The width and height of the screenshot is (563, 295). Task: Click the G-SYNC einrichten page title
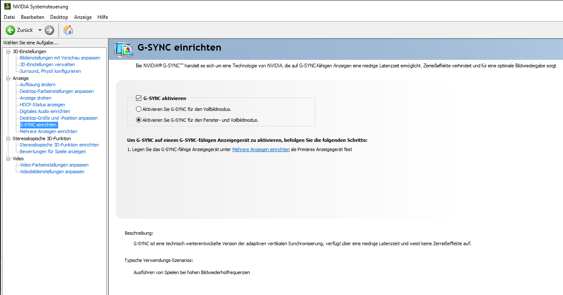(179, 48)
